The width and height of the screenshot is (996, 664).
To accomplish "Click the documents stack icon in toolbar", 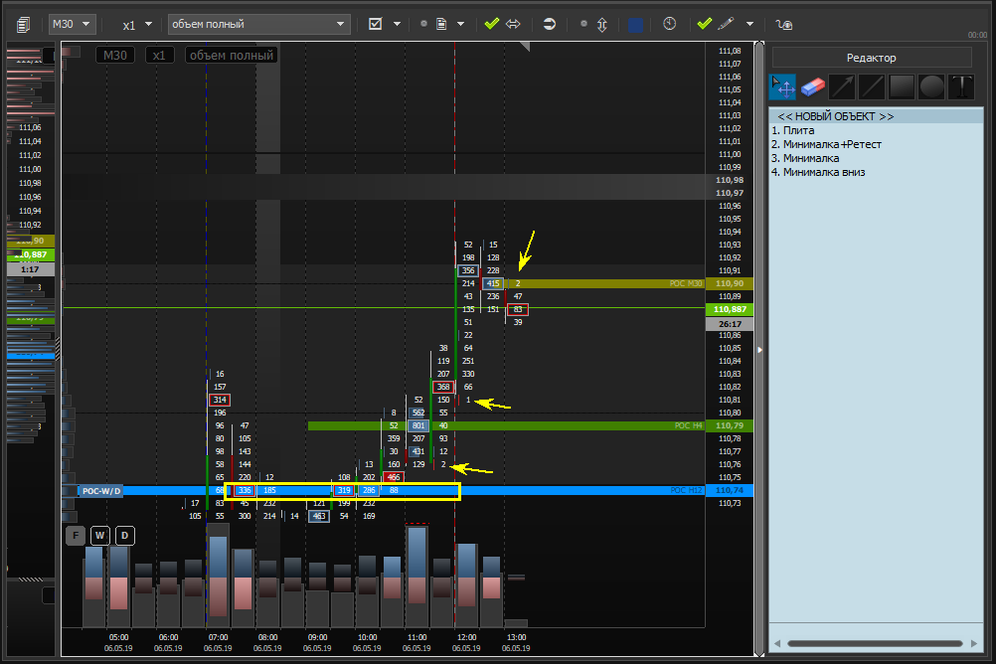I will [24, 24].
